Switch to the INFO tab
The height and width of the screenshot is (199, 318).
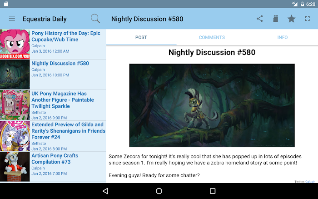[x=283, y=37]
